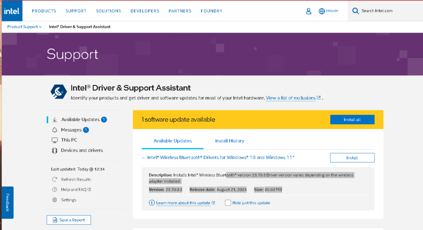
Task: Select Messages in the sidebar
Action: tap(71, 130)
